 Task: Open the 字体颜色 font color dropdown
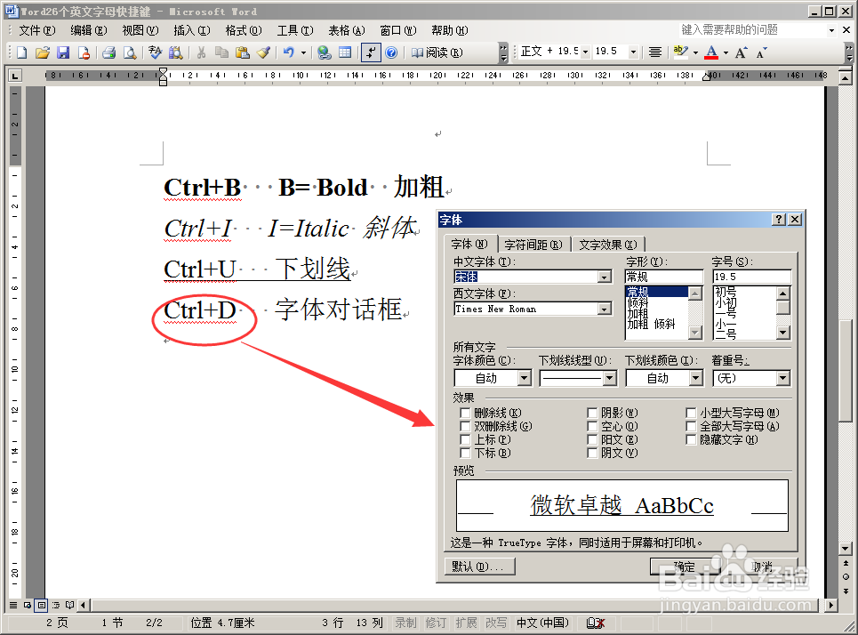525,378
